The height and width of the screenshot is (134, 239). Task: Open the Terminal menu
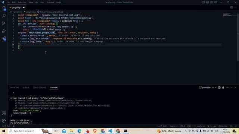pos(50,2)
